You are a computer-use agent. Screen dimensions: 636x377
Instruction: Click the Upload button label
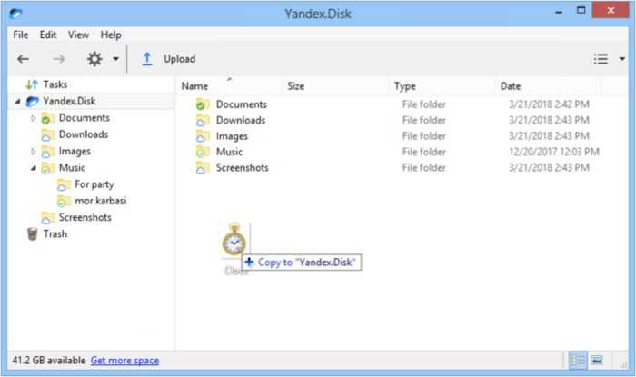(179, 59)
